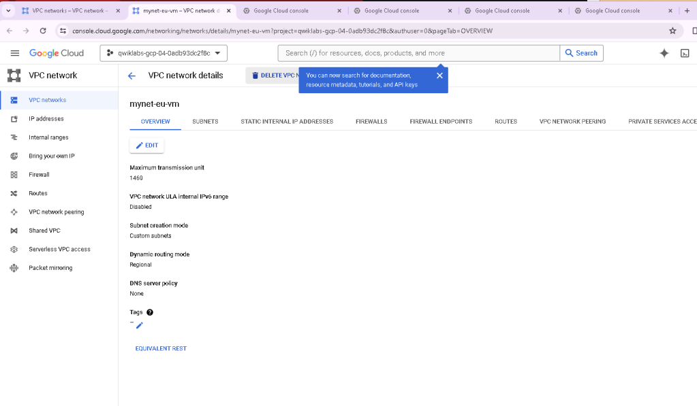Open the hamburger navigation menu
The height and width of the screenshot is (406, 697).
[x=15, y=53]
